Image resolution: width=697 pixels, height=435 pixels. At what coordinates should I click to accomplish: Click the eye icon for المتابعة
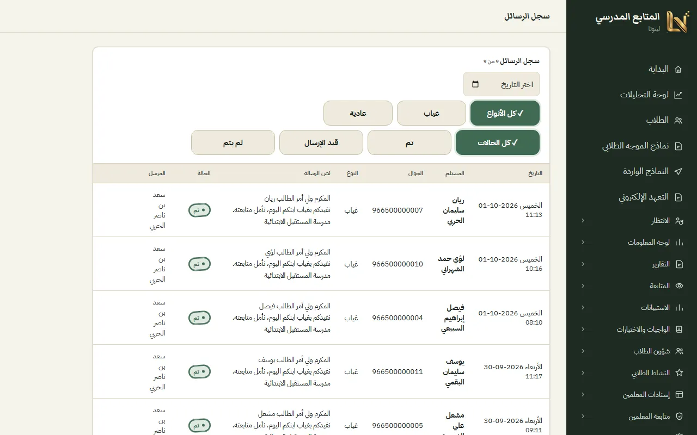point(679,286)
